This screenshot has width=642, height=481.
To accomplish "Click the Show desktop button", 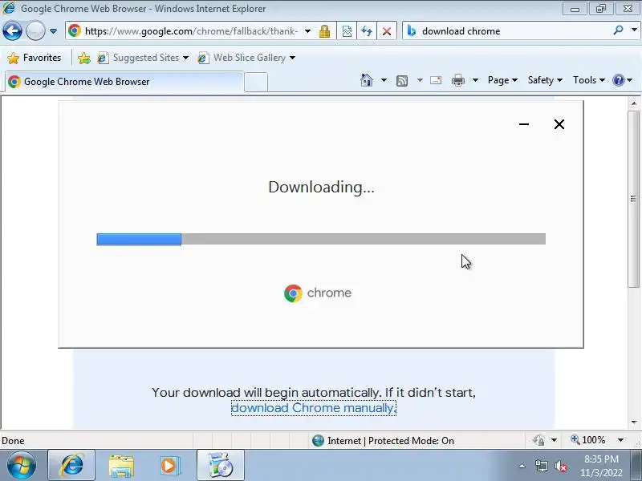I will pos(636,465).
